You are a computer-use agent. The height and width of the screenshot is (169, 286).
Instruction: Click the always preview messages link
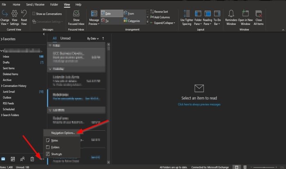click(199, 104)
